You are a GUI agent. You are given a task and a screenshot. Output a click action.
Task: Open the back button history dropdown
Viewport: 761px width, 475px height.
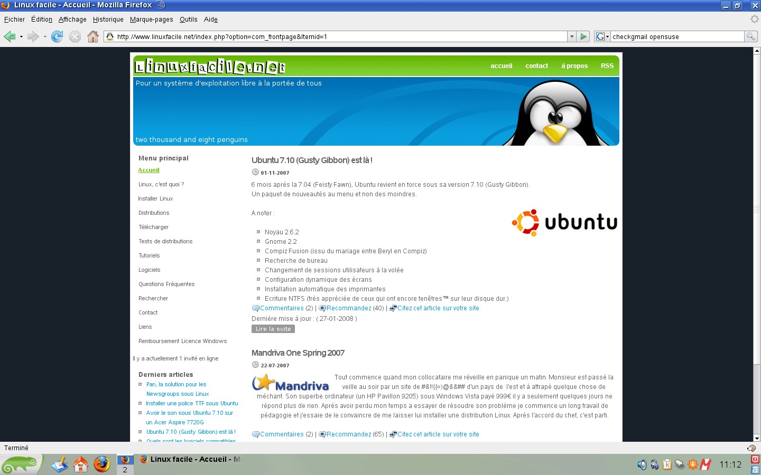point(21,37)
